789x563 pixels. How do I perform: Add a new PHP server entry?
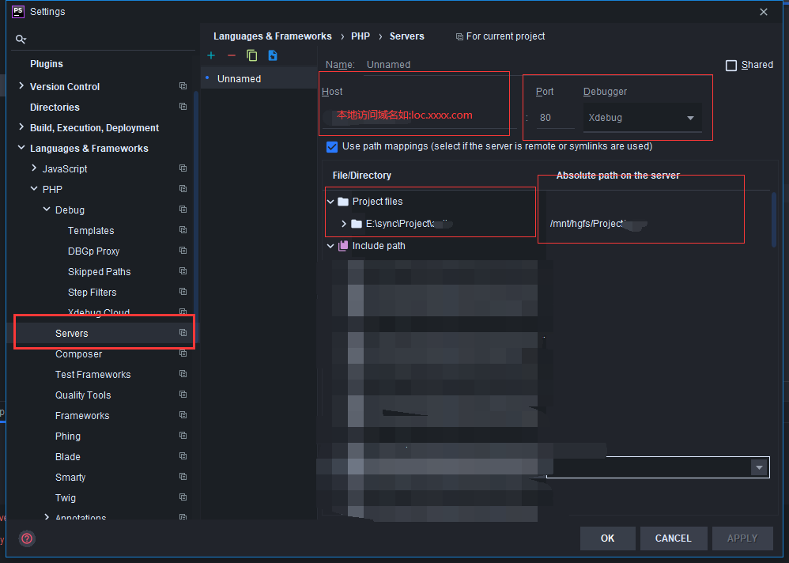(x=211, y=55)
